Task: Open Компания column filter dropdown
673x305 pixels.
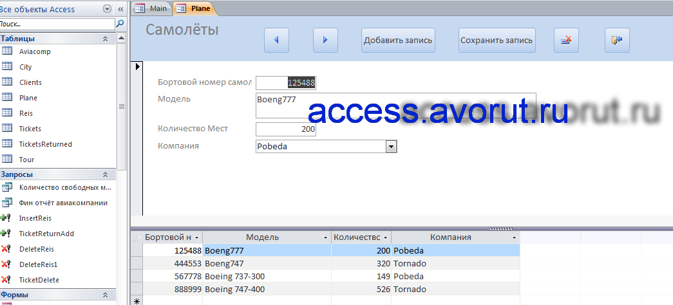Action: [514, 237]
